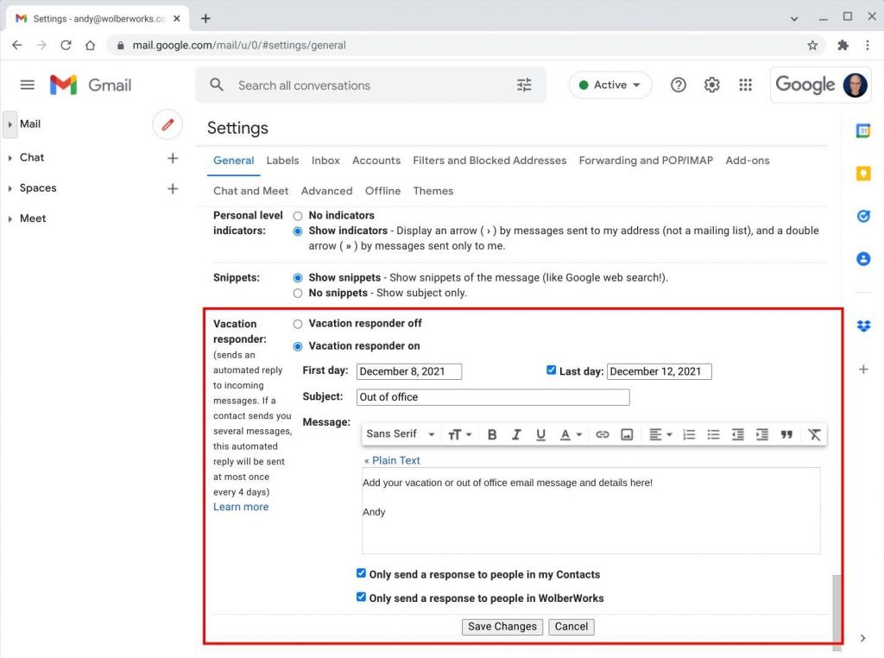The width and height of the screenshot is (884, 658).
Task: Click inside the Subject input field
Action: [x=492, y=397]
